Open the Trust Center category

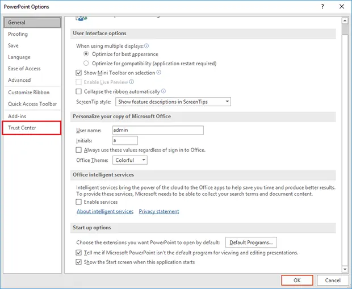(x=32, y=128)
